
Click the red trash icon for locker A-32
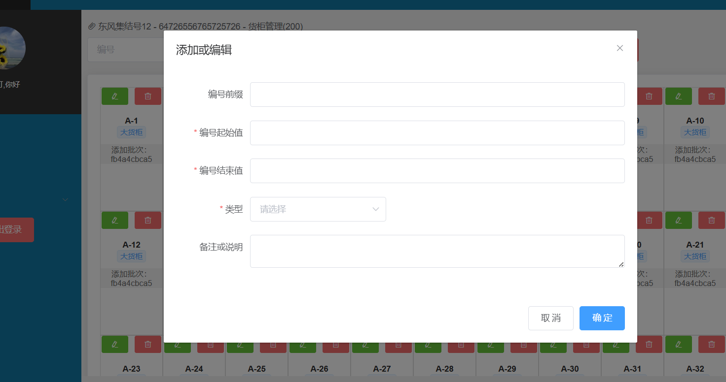(x=712, y=344)
